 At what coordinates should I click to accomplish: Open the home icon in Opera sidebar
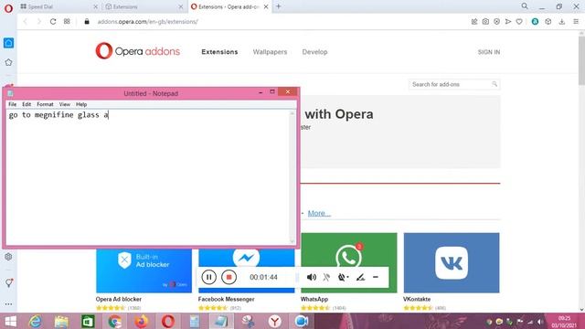pos(8,43)
